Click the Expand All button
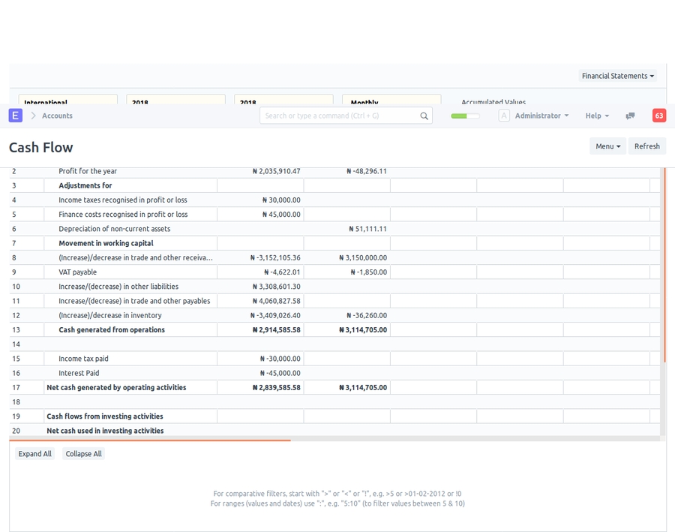The width and height of the screenshot is (675, 532). pos(34,453)
